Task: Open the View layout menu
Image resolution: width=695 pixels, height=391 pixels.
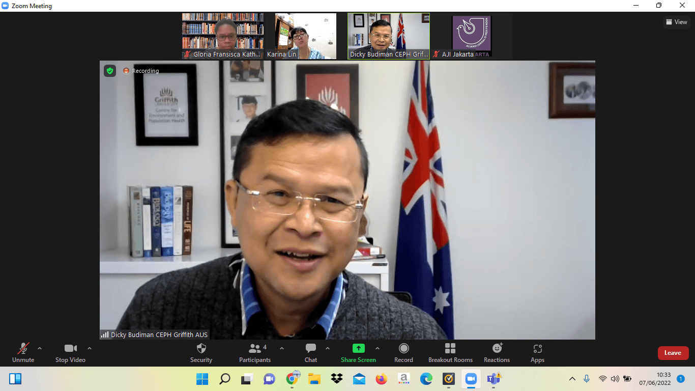Action: coord(677,22)
